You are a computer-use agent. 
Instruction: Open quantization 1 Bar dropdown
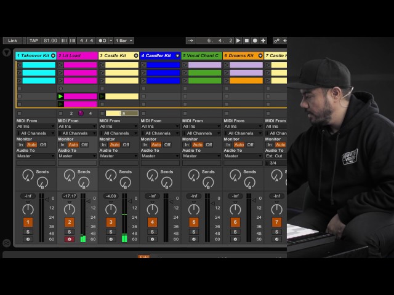(124, 41)
